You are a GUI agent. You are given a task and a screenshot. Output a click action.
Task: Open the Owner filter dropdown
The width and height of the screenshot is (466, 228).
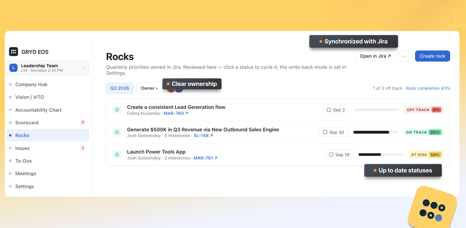pyautogui.click(x=149, y=88)
